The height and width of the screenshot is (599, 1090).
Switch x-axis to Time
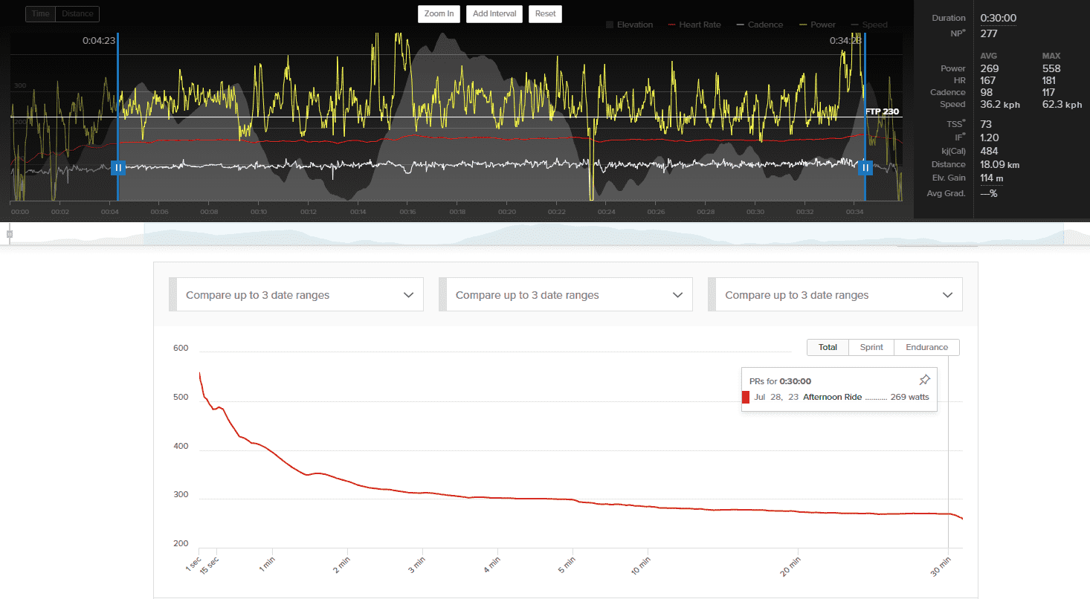(40, 14)
